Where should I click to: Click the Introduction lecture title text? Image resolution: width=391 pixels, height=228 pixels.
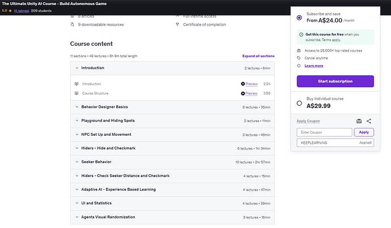tap(91, 84)
